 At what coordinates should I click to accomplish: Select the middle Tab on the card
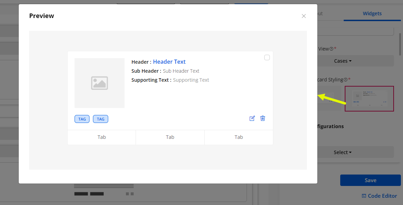coord(170,137)
